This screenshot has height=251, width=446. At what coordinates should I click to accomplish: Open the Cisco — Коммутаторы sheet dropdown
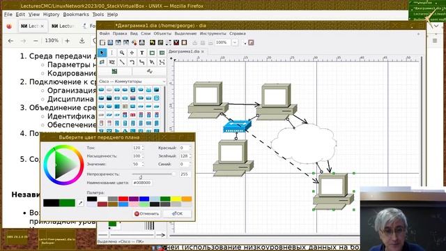point(132,82)
